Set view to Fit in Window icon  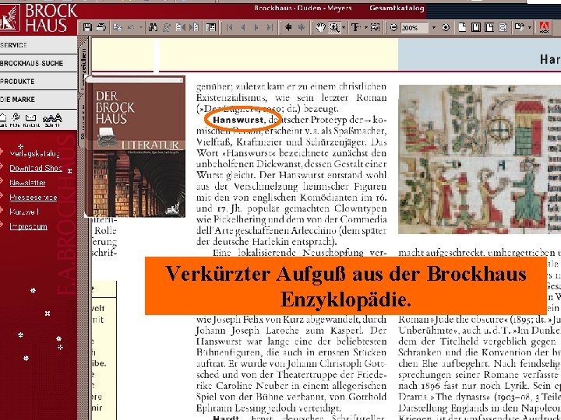476,27
